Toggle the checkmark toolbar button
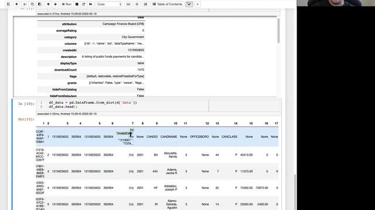 click(189, 4)
